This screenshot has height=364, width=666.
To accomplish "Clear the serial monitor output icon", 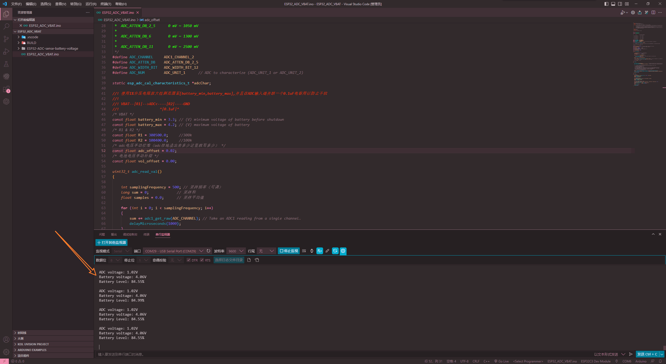I will click(x=304, y=251).
